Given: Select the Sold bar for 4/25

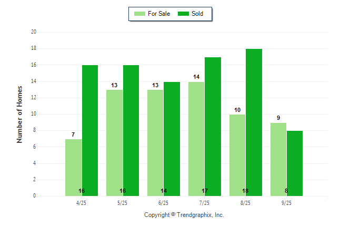Looking at the screenshot, I should [90, 130].
